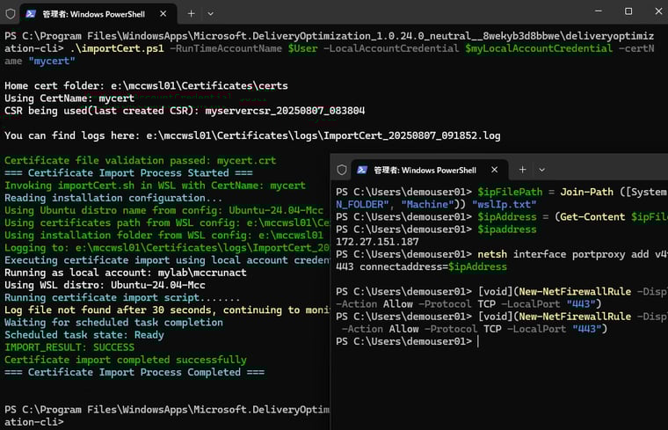Screen dimensions: 668x430
Task: Maximize the back PowerShell window
Action: (628, 11)
